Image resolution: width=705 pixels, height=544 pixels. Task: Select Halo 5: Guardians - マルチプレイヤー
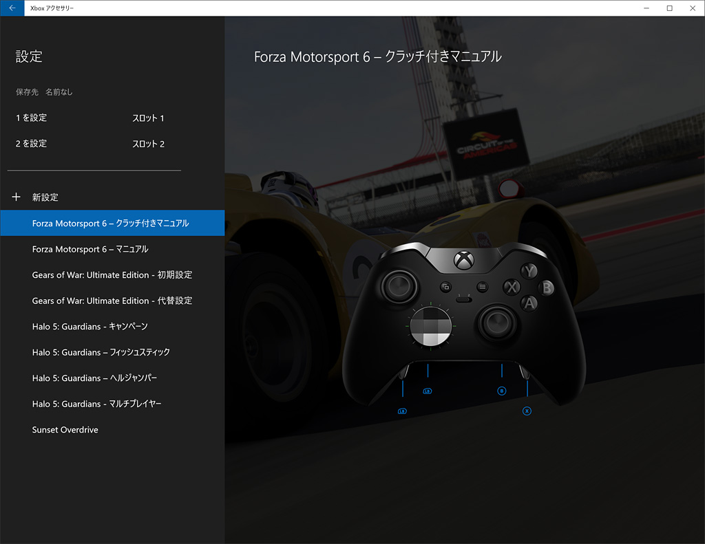[x=112, y=404]
